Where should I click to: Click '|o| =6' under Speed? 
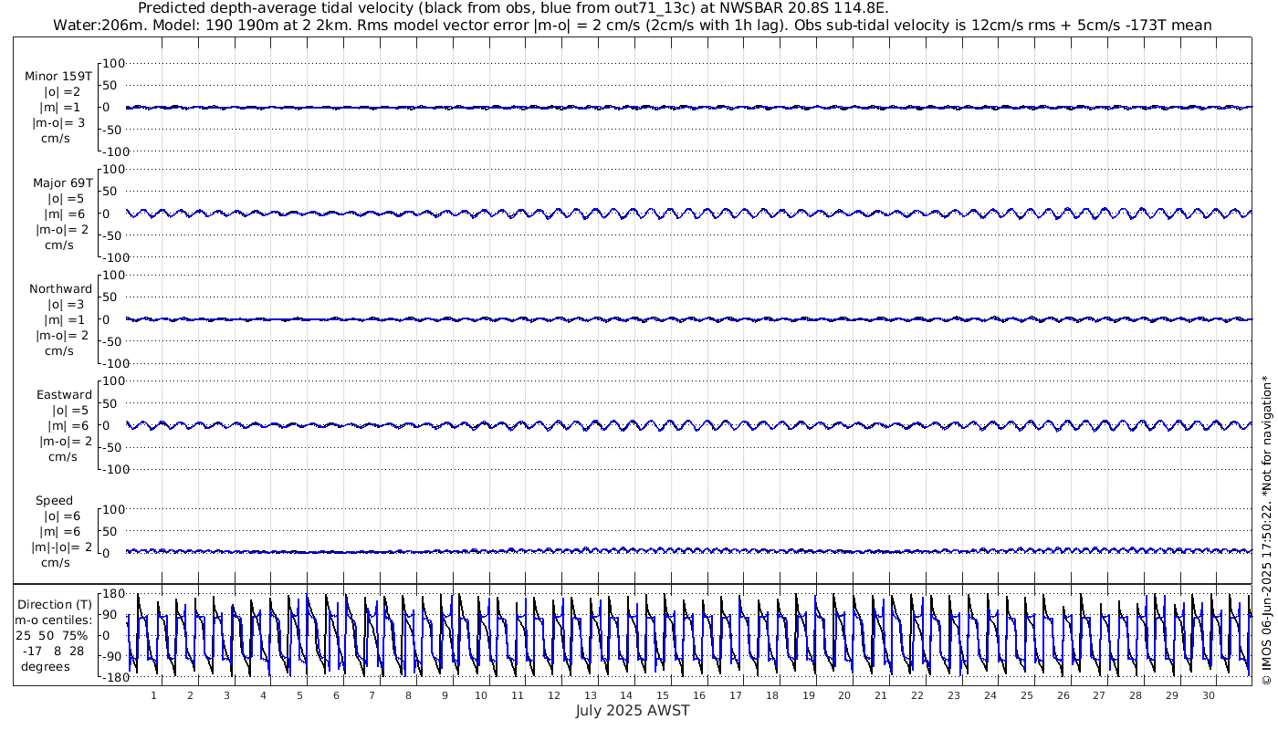[63, 516]
